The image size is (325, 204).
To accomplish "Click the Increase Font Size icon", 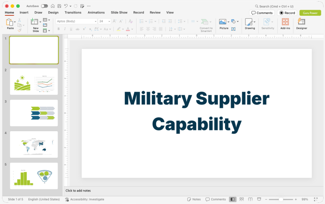I will click(115, 21).
